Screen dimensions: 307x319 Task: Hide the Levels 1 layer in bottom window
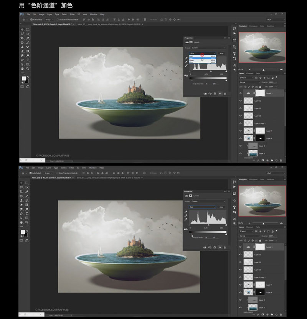[x=241, y=247]
